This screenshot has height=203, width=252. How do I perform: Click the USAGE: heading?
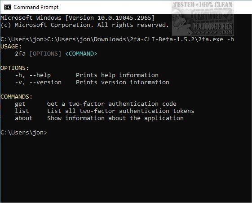(x=11, y=47)
